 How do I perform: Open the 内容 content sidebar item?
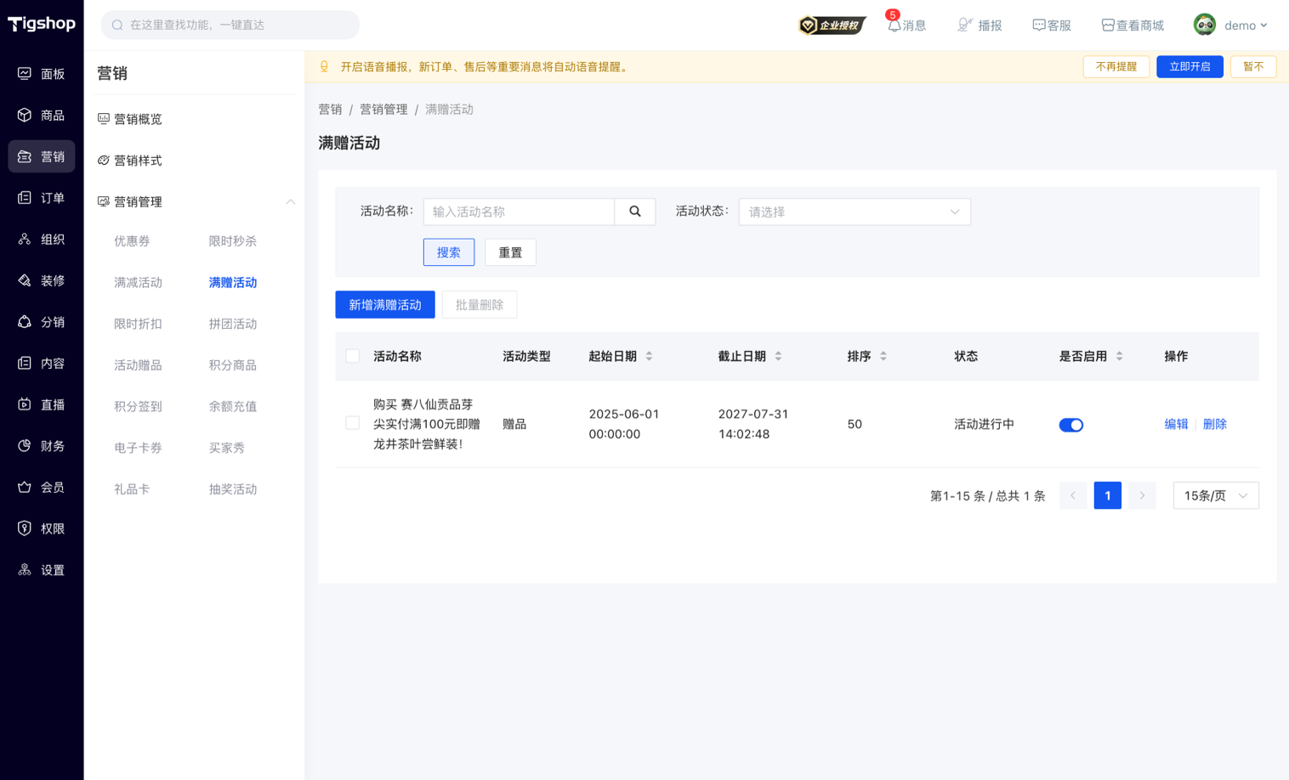coord(42,363)
